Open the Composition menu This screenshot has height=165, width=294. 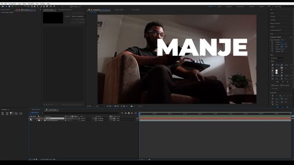point(12,4)
